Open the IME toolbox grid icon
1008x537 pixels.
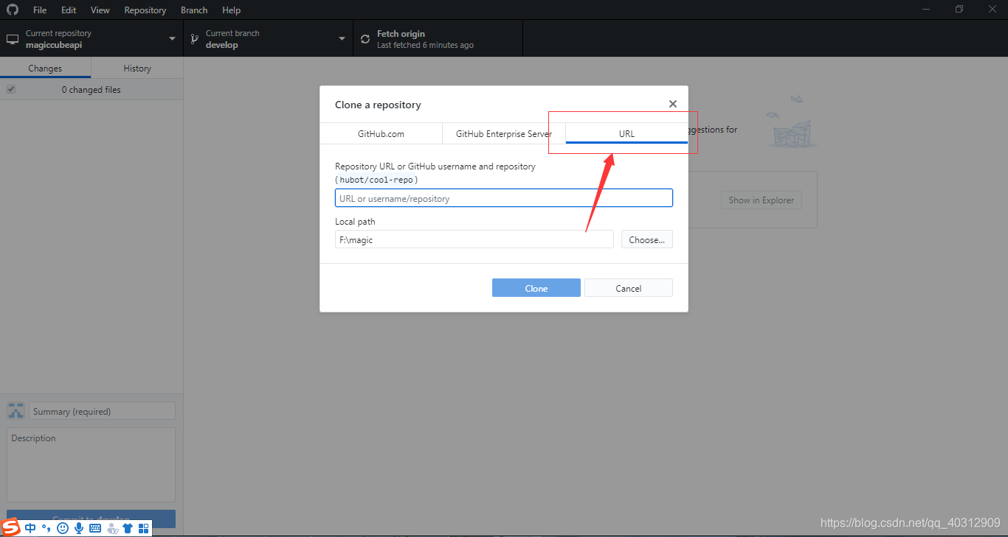click(143, 528)
